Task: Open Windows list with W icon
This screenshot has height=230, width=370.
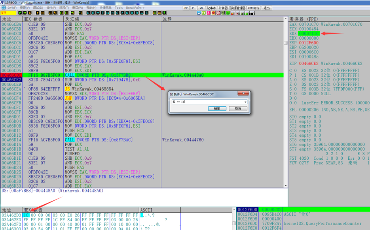Action: click(x=108, y=13)
